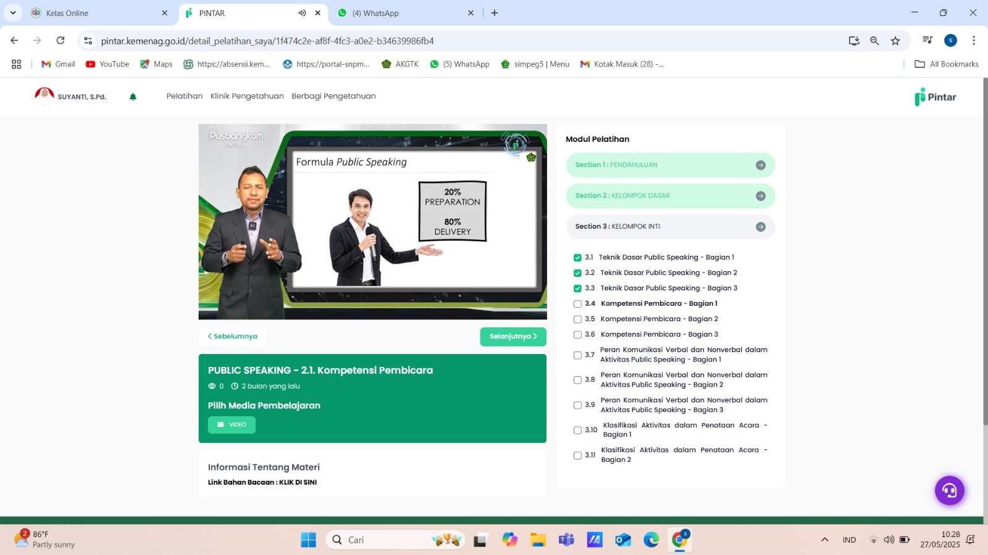Open the media controls icon in Chrome toolbar

point(927,41)
